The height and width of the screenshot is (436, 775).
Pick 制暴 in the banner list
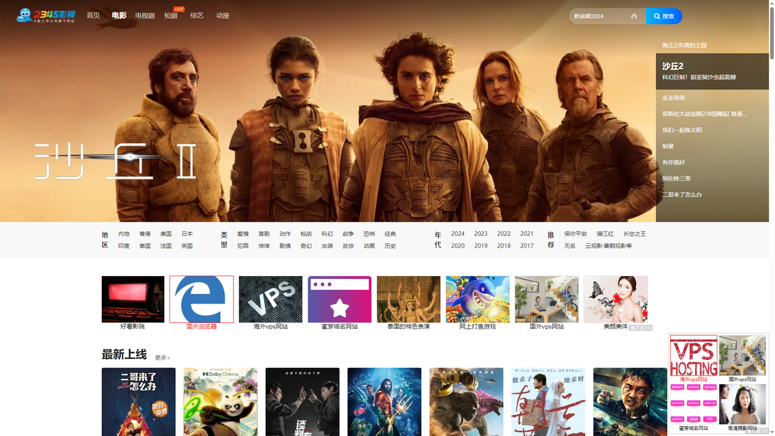tap(668, 146)
